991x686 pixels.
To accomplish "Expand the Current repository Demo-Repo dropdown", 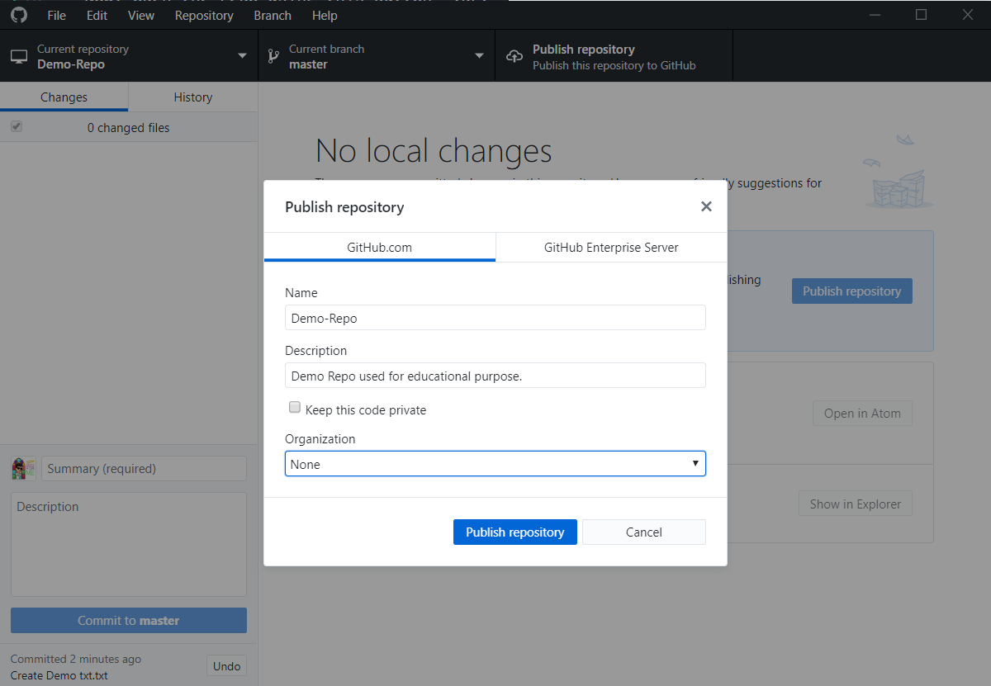I will (x=129, y=56).
